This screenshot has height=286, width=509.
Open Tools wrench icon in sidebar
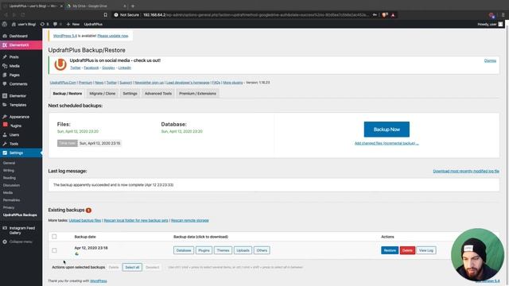(x=5, y=144)
